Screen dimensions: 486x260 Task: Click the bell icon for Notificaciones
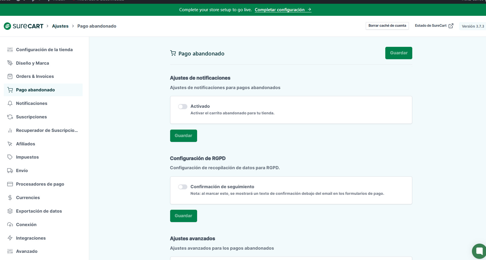tap(10, 103)
